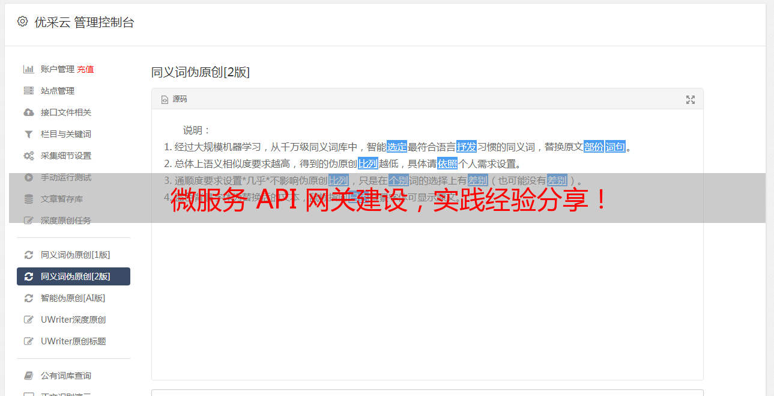This screenshot has width=774, height=396.
Task: Click the edit icon for UWriter原创标题
Action: pyautogui.click(x=28, y=341)
